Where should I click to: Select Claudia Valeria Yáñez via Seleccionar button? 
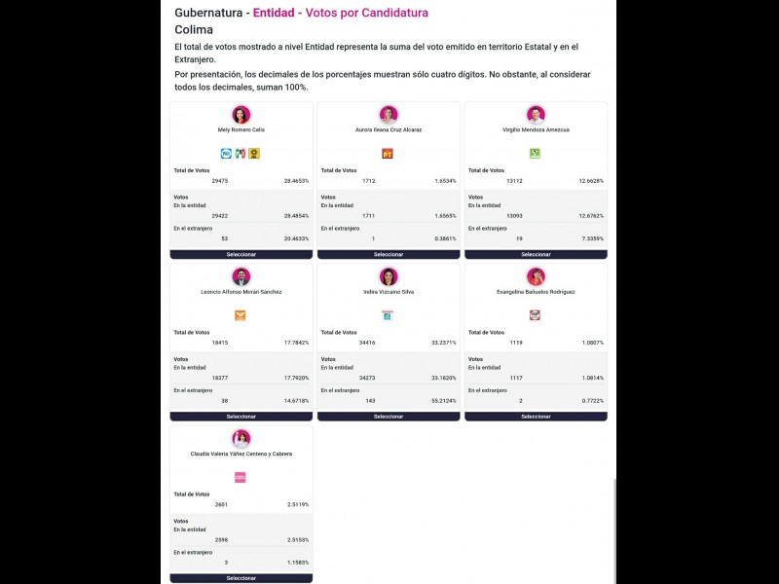(x=241, y=578)
